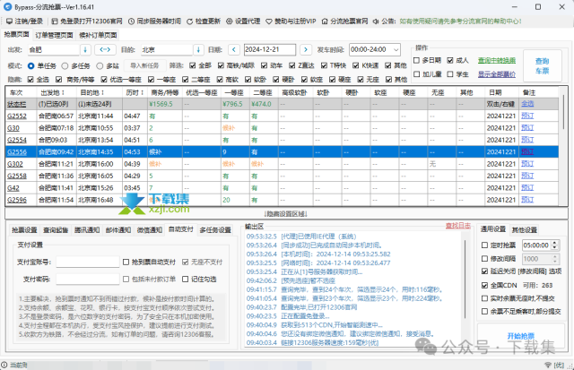Screen dimensions: 574x370
Task: Sort by 历时 column header
Action: (135, 93)
